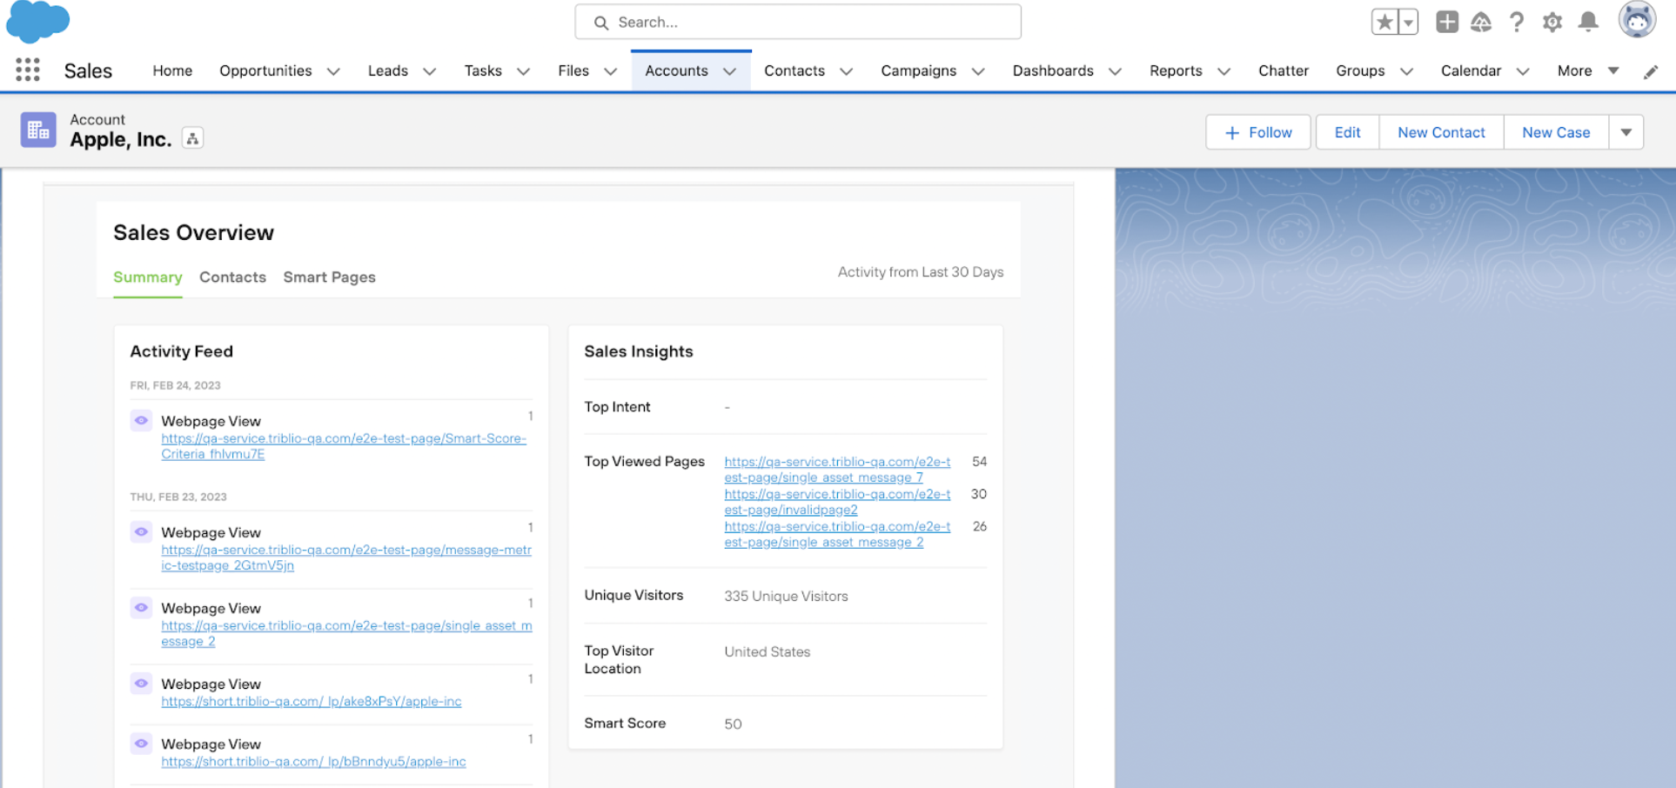Image resolution: width=1676 pixels, height=788 pixels.
Task: Click the Account building icon
Action: click(x=38, y=130)
